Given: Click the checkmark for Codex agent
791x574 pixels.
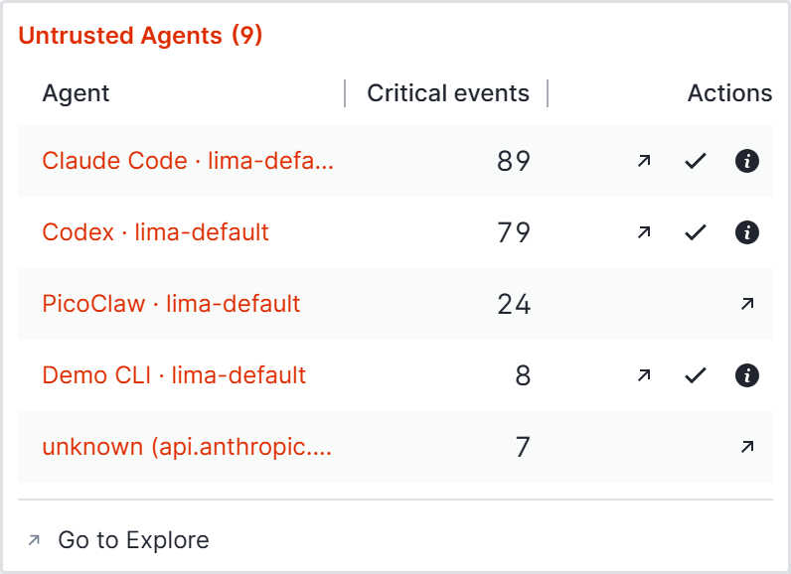Looking at the screenshot, I should pyautogui.click(x=696, y=232).
